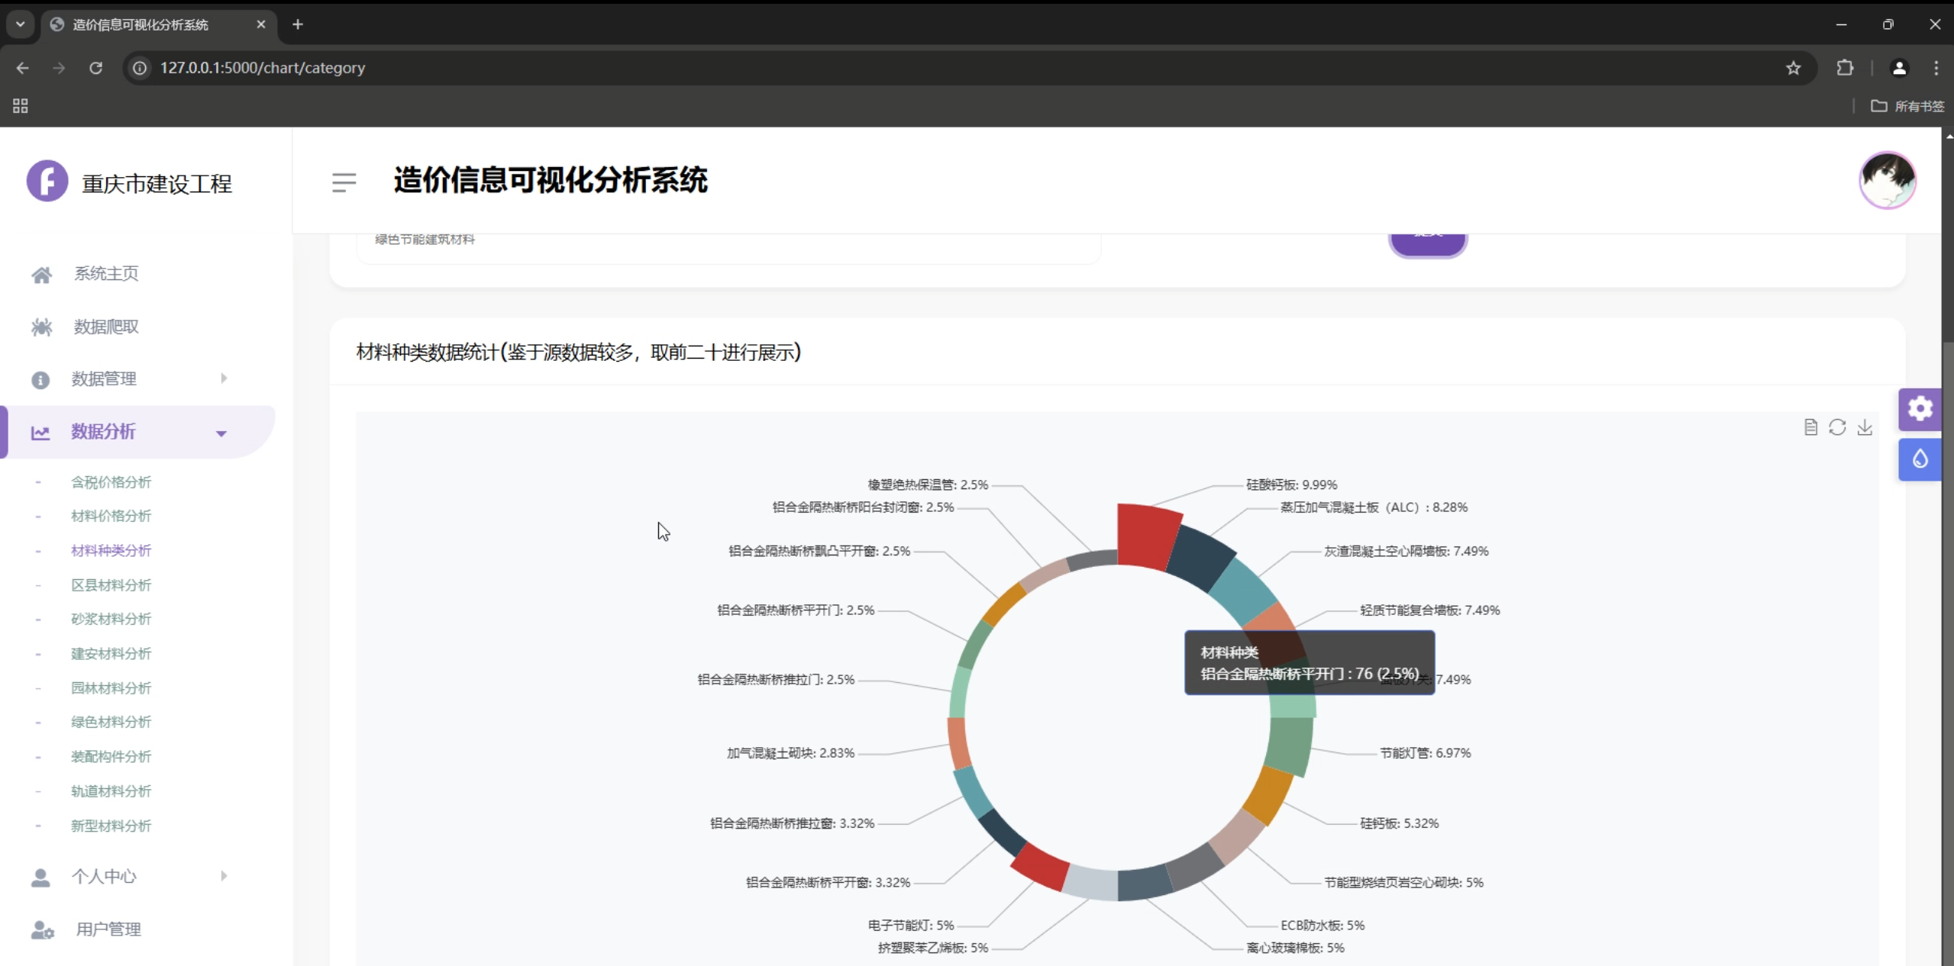
Task: Open 园林材料分析 page
Action: [111, 688]
